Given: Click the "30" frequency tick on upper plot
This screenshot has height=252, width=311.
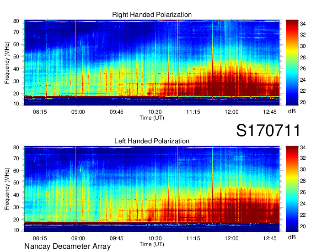Looking at the screenshot, I should (x=16, y=81).
